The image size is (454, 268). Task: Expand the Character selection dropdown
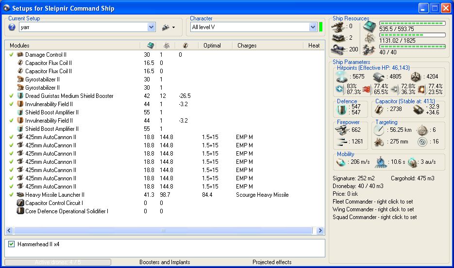(x=313, y=27)
